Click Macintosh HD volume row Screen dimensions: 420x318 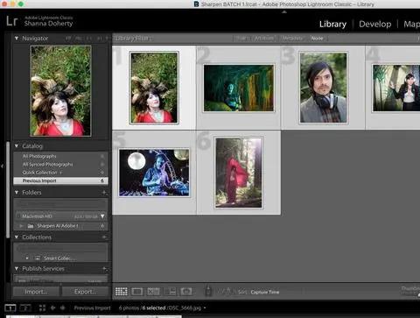(60, 216)
